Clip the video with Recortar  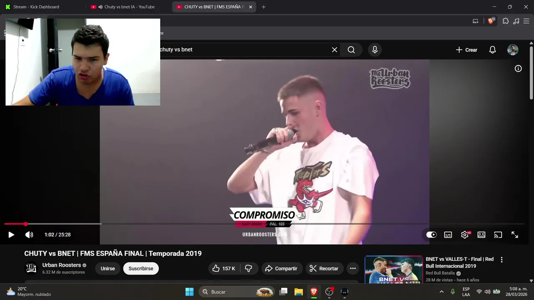(x=324, y=269)
